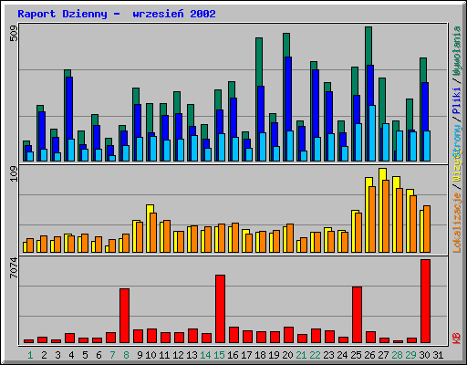Select x-axis day label 19
Image resolution: width=467 pixels, height=365 pixels.
point(274,355)
